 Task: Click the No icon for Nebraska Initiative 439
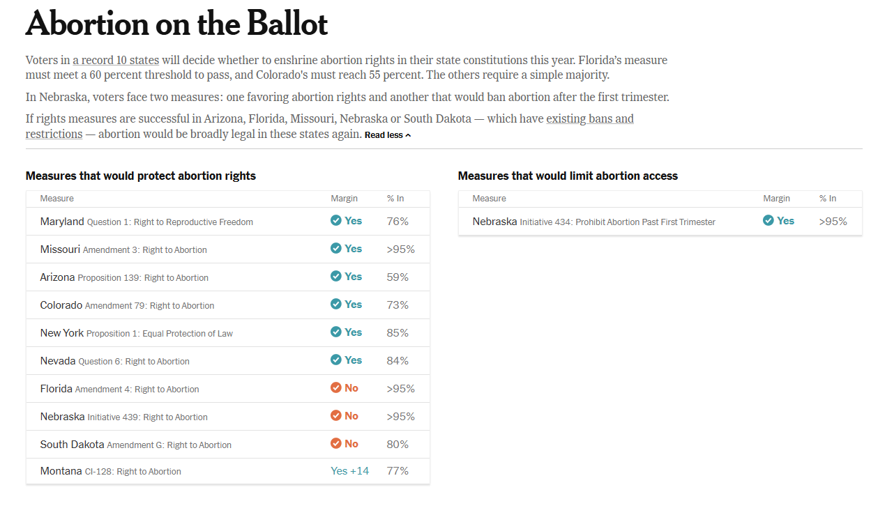[335, 416]
